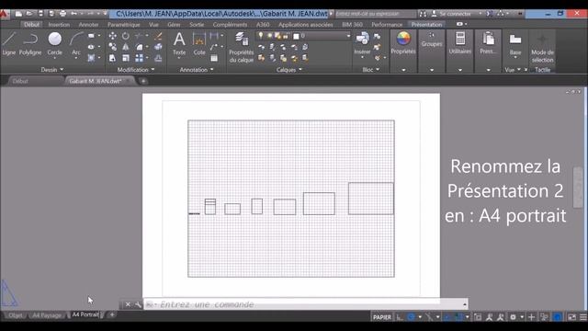This screenshot has height=331, width=588.
Task: Close the command line with X
Action: pyautogui.click(x=128, y=304)
